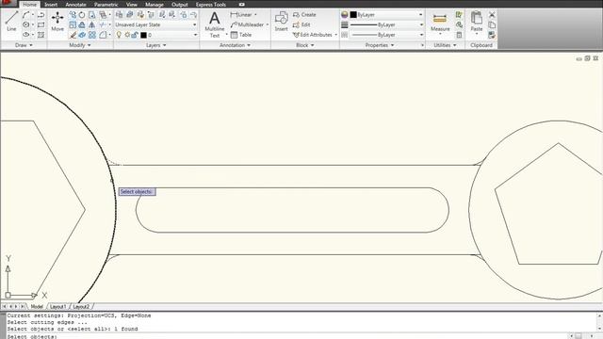Image resolution: width=603 pixels, height=339 pixels.
Task: Click Create block button
Action: tap(304, 15)
